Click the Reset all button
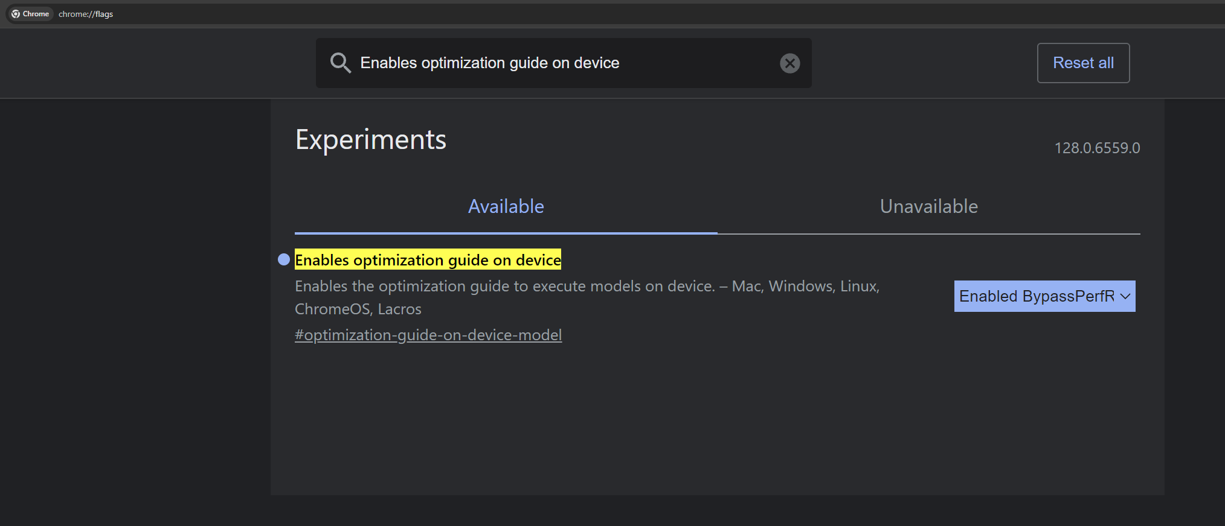Screen dimensions: 1225x526 (1083, 63)
